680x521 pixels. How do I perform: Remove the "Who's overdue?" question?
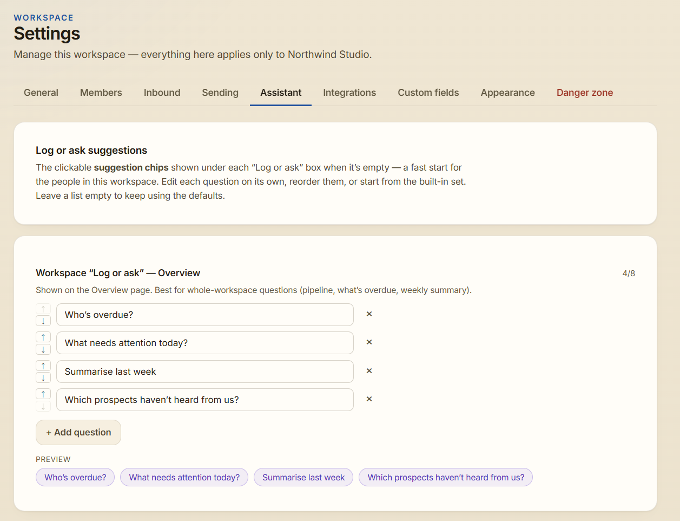[x=369, y=314]
